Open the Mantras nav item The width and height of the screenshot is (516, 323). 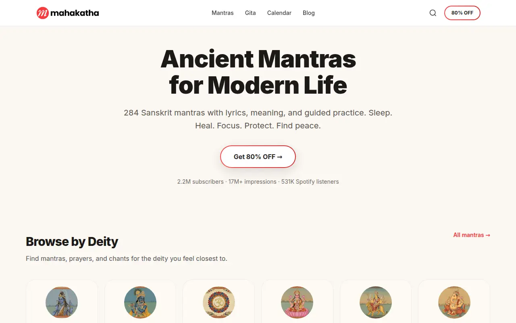[223, 13]
